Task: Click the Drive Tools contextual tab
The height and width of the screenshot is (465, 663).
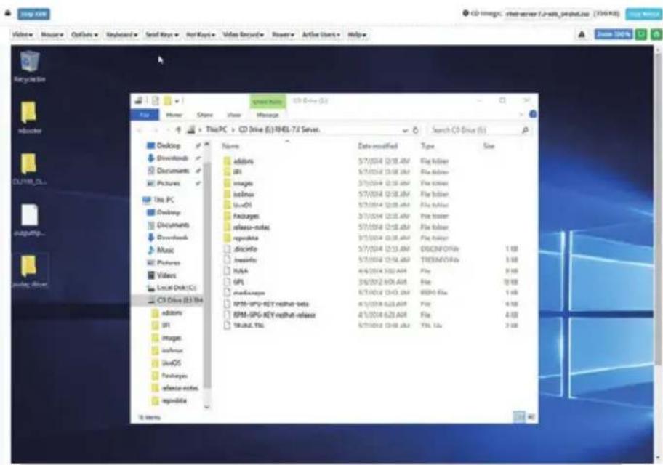Action: [x=268, y=102]
